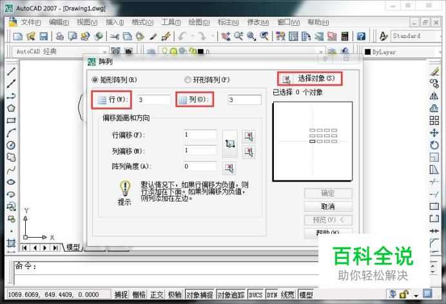Viewport: 446px width, 304px height.
Task: Select the Spline drawing tool
Action: click(11, 170)
